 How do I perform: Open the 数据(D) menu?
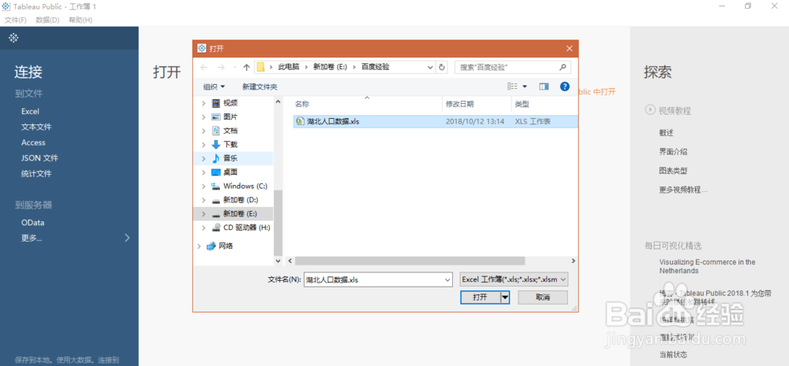(x=48, y=20)
